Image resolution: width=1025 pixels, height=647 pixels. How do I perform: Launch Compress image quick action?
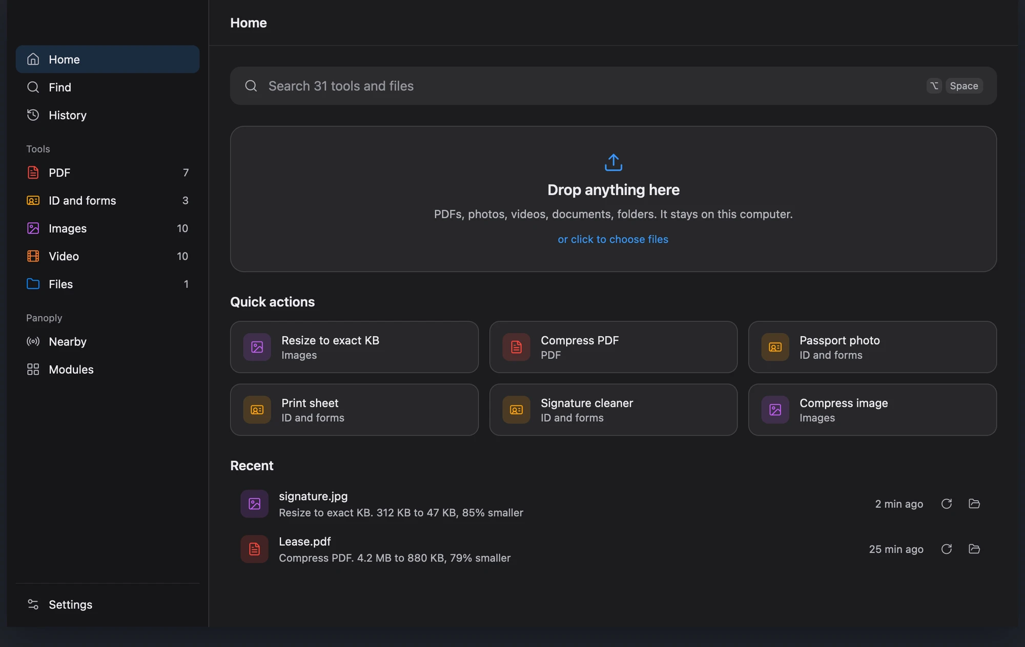[x=872, y=410]
